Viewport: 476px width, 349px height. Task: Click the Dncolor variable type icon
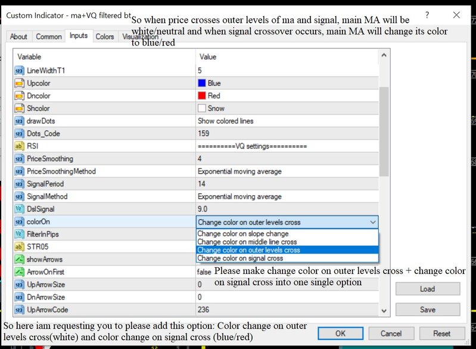[x=18, y=96]
